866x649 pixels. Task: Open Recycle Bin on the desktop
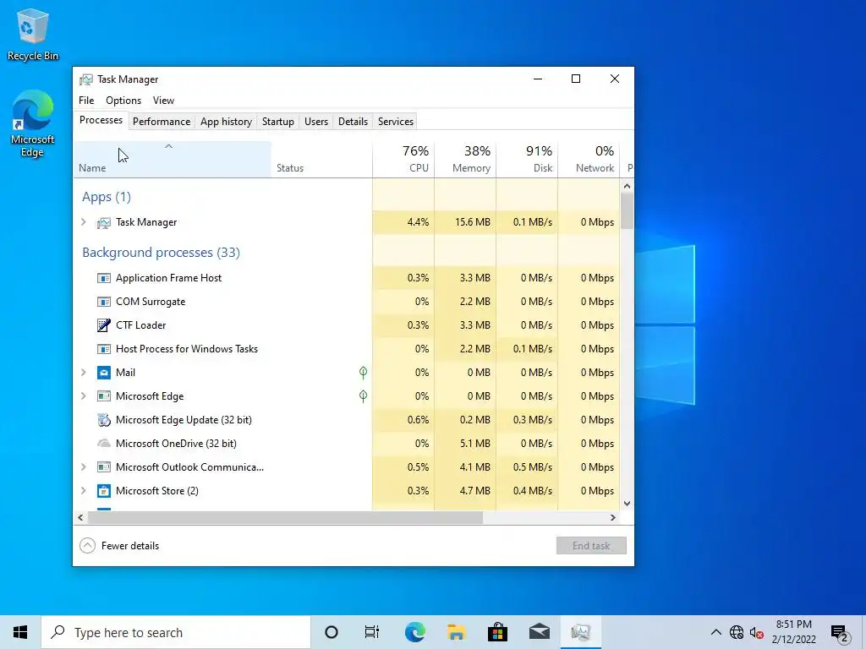click(33, 34)
